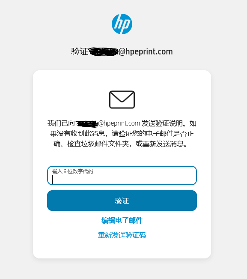This screenshot has height=279, width=247.
Task: Click the blue 验证 button
Action: (x=122, y=201)
